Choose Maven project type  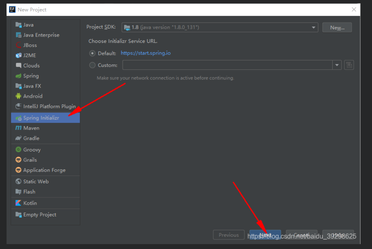[x=46, y=128]
